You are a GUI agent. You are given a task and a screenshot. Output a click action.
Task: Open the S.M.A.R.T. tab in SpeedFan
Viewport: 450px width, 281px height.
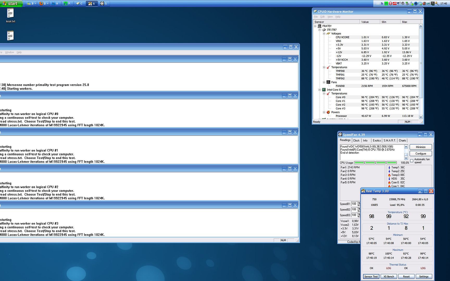click(390, 140)
